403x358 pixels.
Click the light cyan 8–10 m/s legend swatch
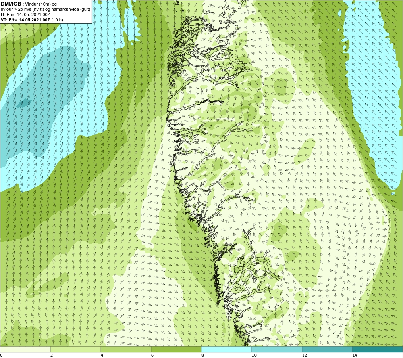click(226, 349)
